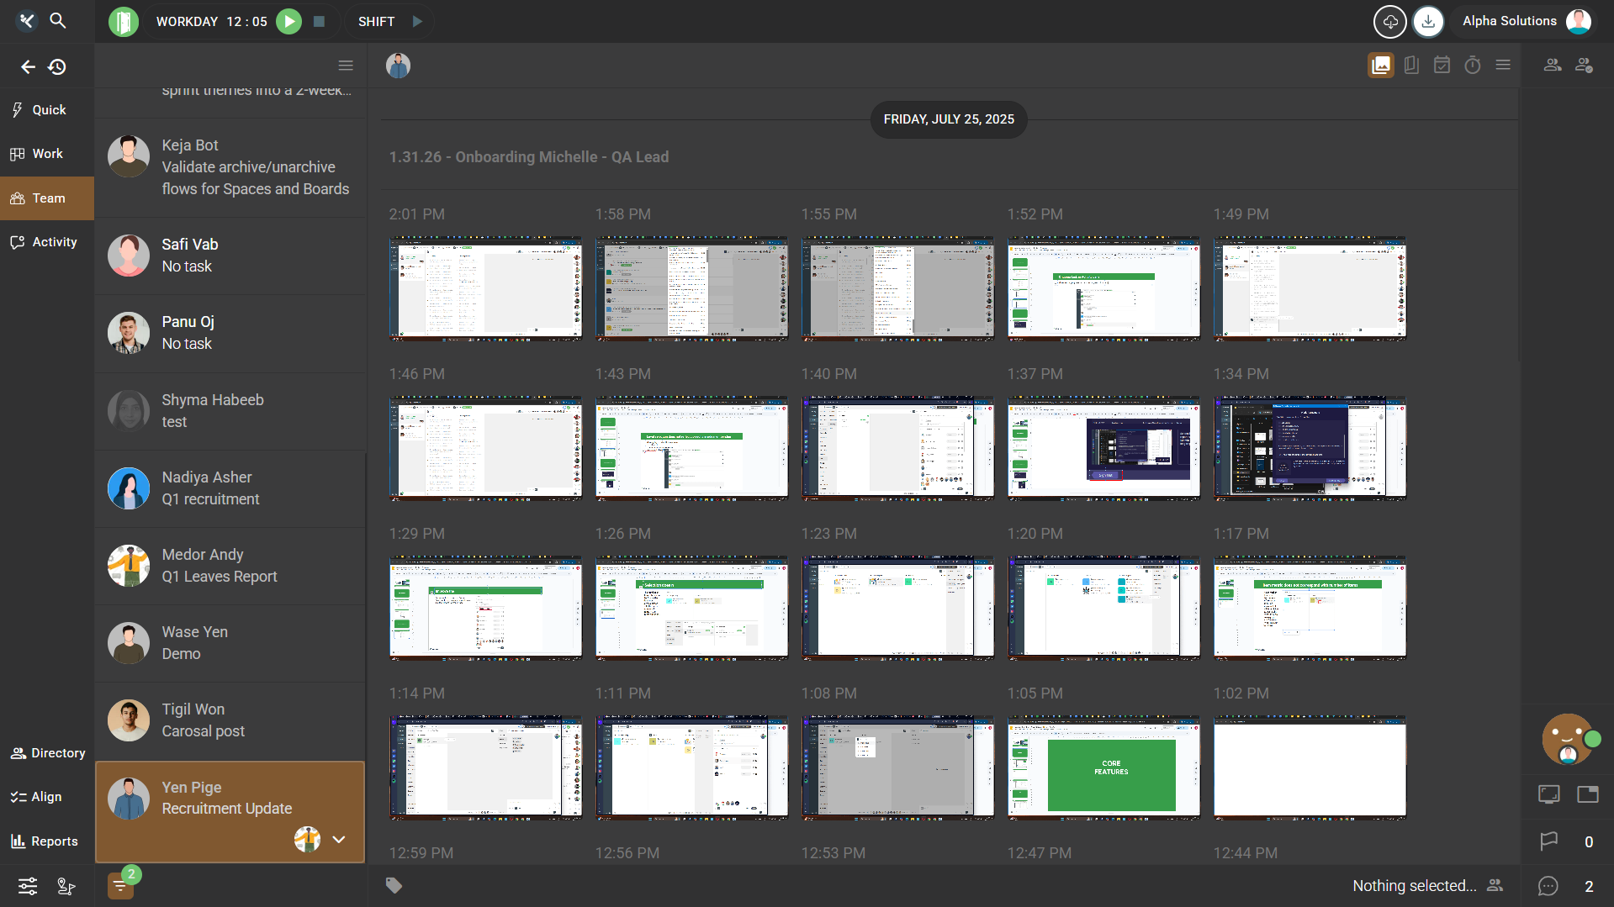Open the stopwatch timer view icon
Image resolution: width=1614 pixels, height=907 pixels.
coord(1472,66)
